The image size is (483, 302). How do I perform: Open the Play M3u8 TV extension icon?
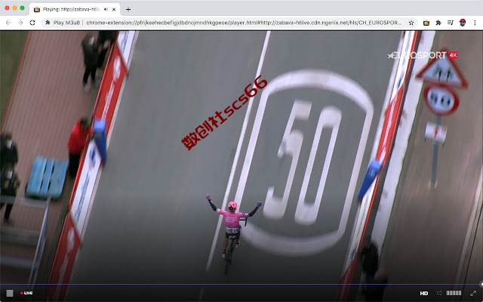pos(426,23)
